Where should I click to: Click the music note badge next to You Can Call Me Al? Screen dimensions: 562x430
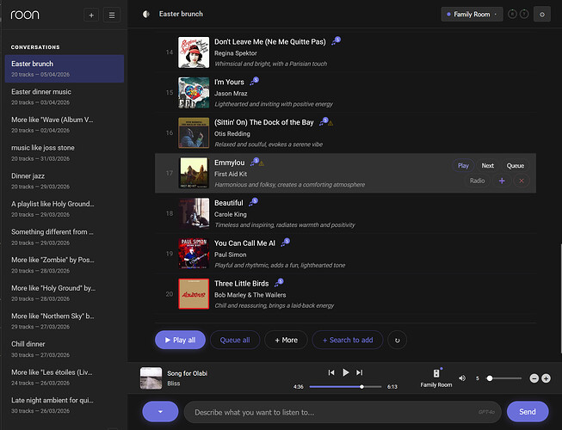pos(285,243)
